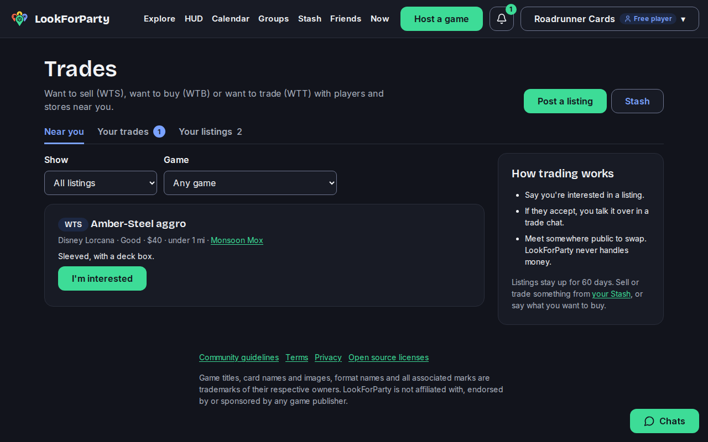
Task: Click the Amber-Steel aggro listing title
Action: pyautogui.click(x=138, y=224)
